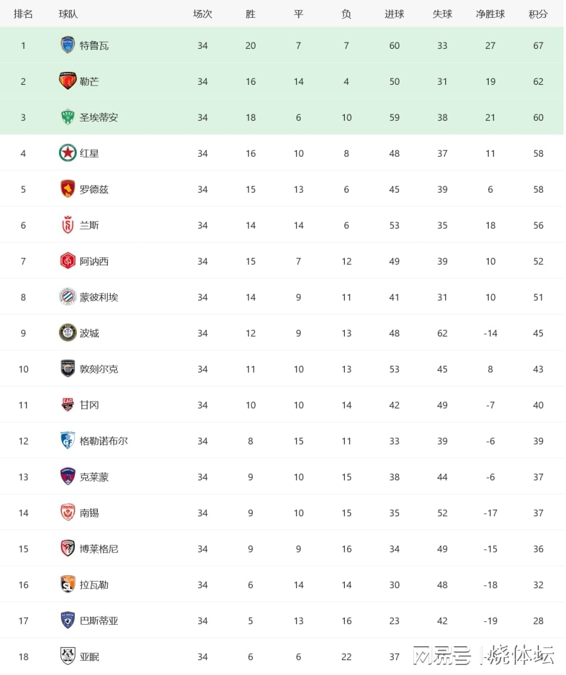Click the 净胜球 column header
This screenshot has width=566, height=675.
pyautogui.click(x=491, y=14)
